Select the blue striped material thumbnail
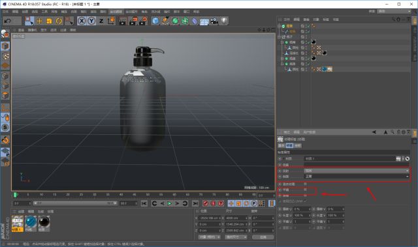 click(x=31, y=222)
